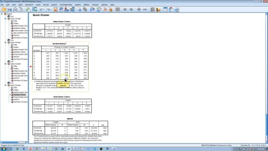Click the open orange book Hide icon

click(158, 9)
